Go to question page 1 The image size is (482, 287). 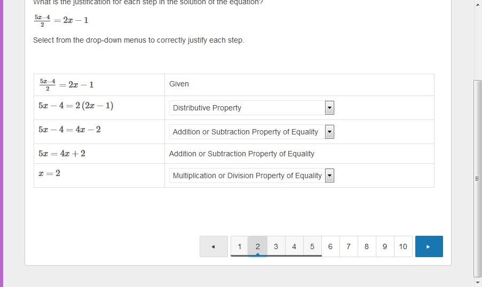coord(240,246)
